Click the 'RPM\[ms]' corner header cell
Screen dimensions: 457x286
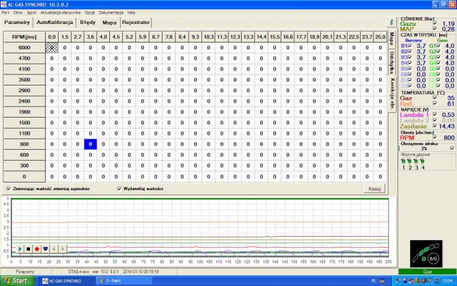pos(24,37)
